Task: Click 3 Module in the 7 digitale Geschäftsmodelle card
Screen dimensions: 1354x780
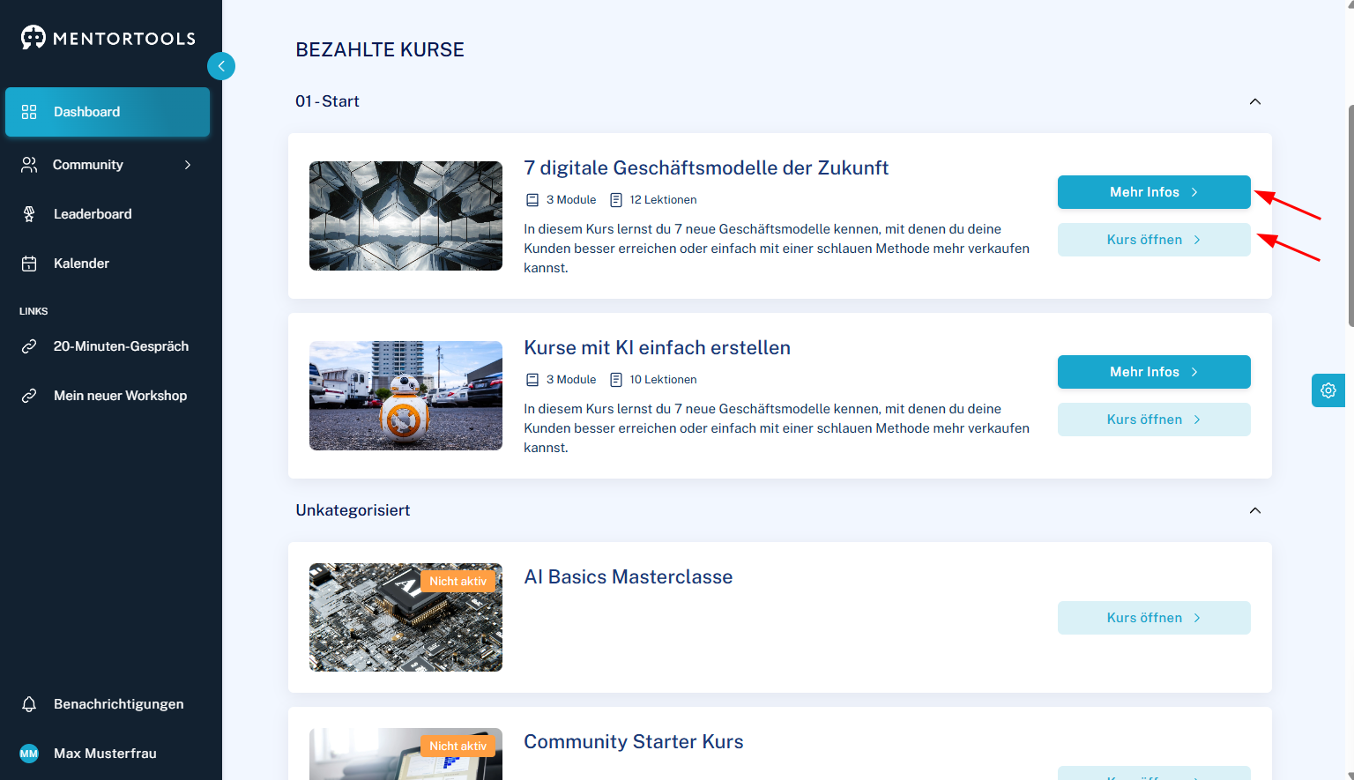Action: [571, 200]
